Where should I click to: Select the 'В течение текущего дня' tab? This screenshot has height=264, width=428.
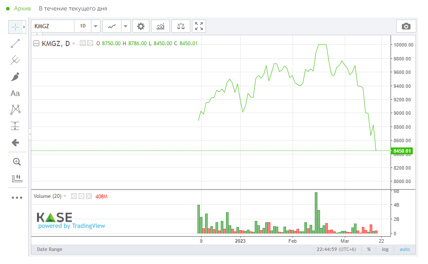point(73,8)
